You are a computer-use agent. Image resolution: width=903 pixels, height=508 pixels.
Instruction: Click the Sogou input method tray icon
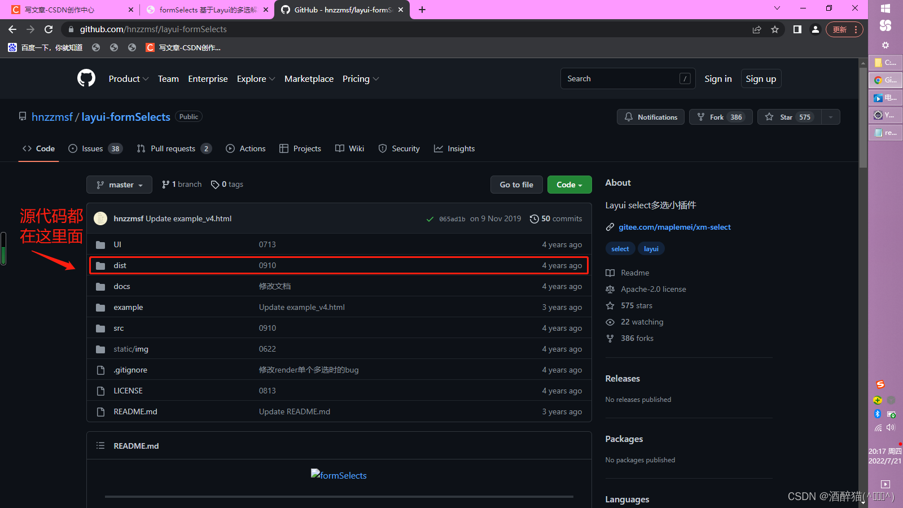[x=880, y=384]
